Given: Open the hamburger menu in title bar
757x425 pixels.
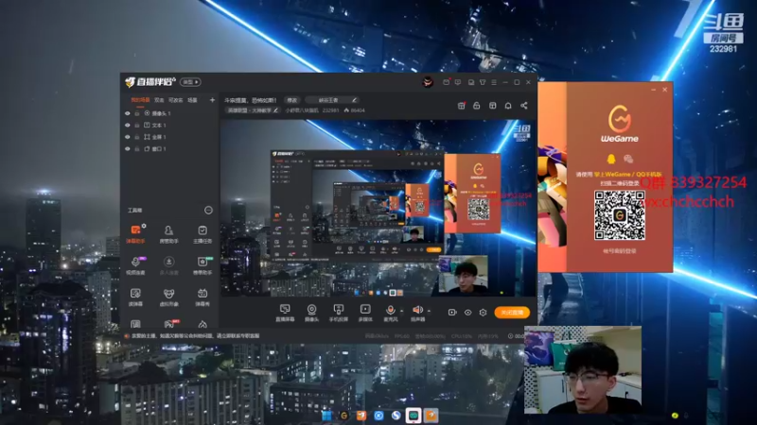Looking at the screenshot, I should point(494,82).
